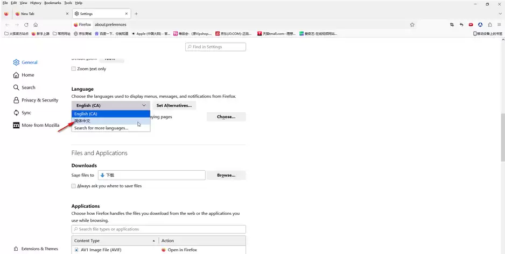
Task: Switch to the New Tab tab
Action: click(x=41, y=14)
